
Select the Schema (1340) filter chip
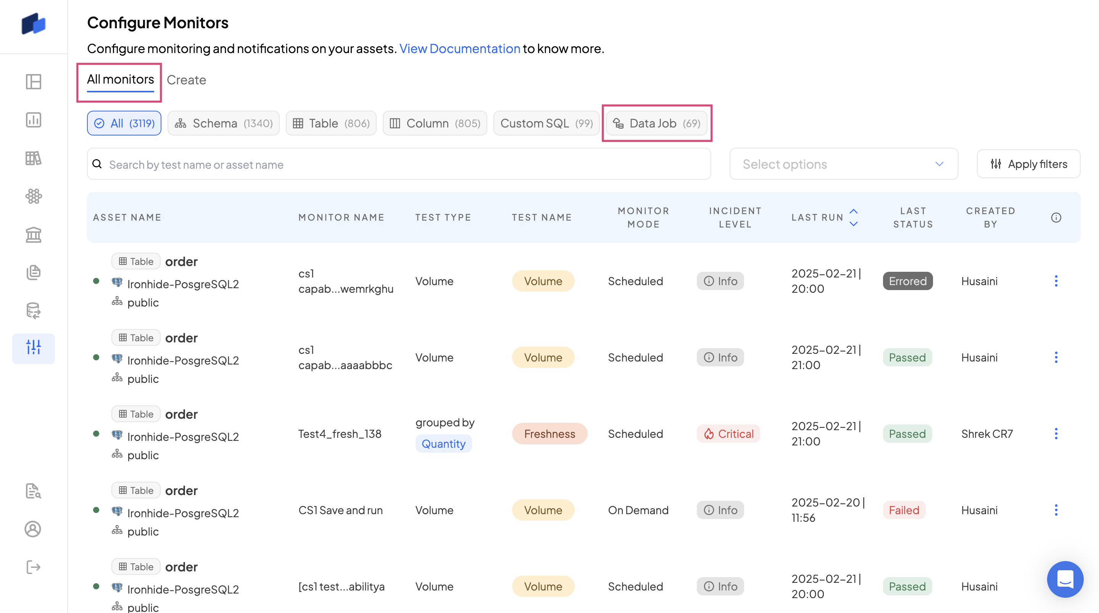point(224,123)
